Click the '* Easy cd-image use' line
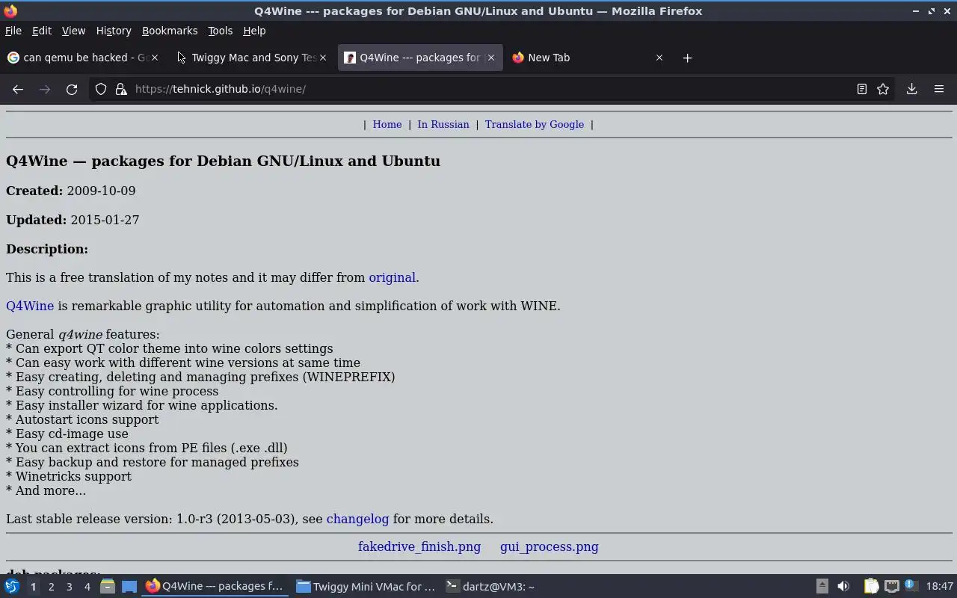This screenshot has width=957, height=598. pos(67,434)
